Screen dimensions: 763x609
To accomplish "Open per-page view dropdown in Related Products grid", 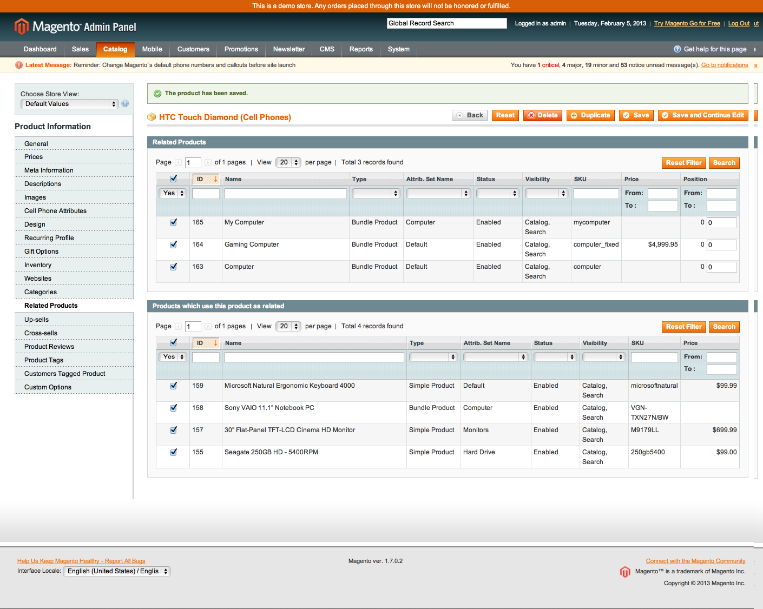I will (288, 162).
